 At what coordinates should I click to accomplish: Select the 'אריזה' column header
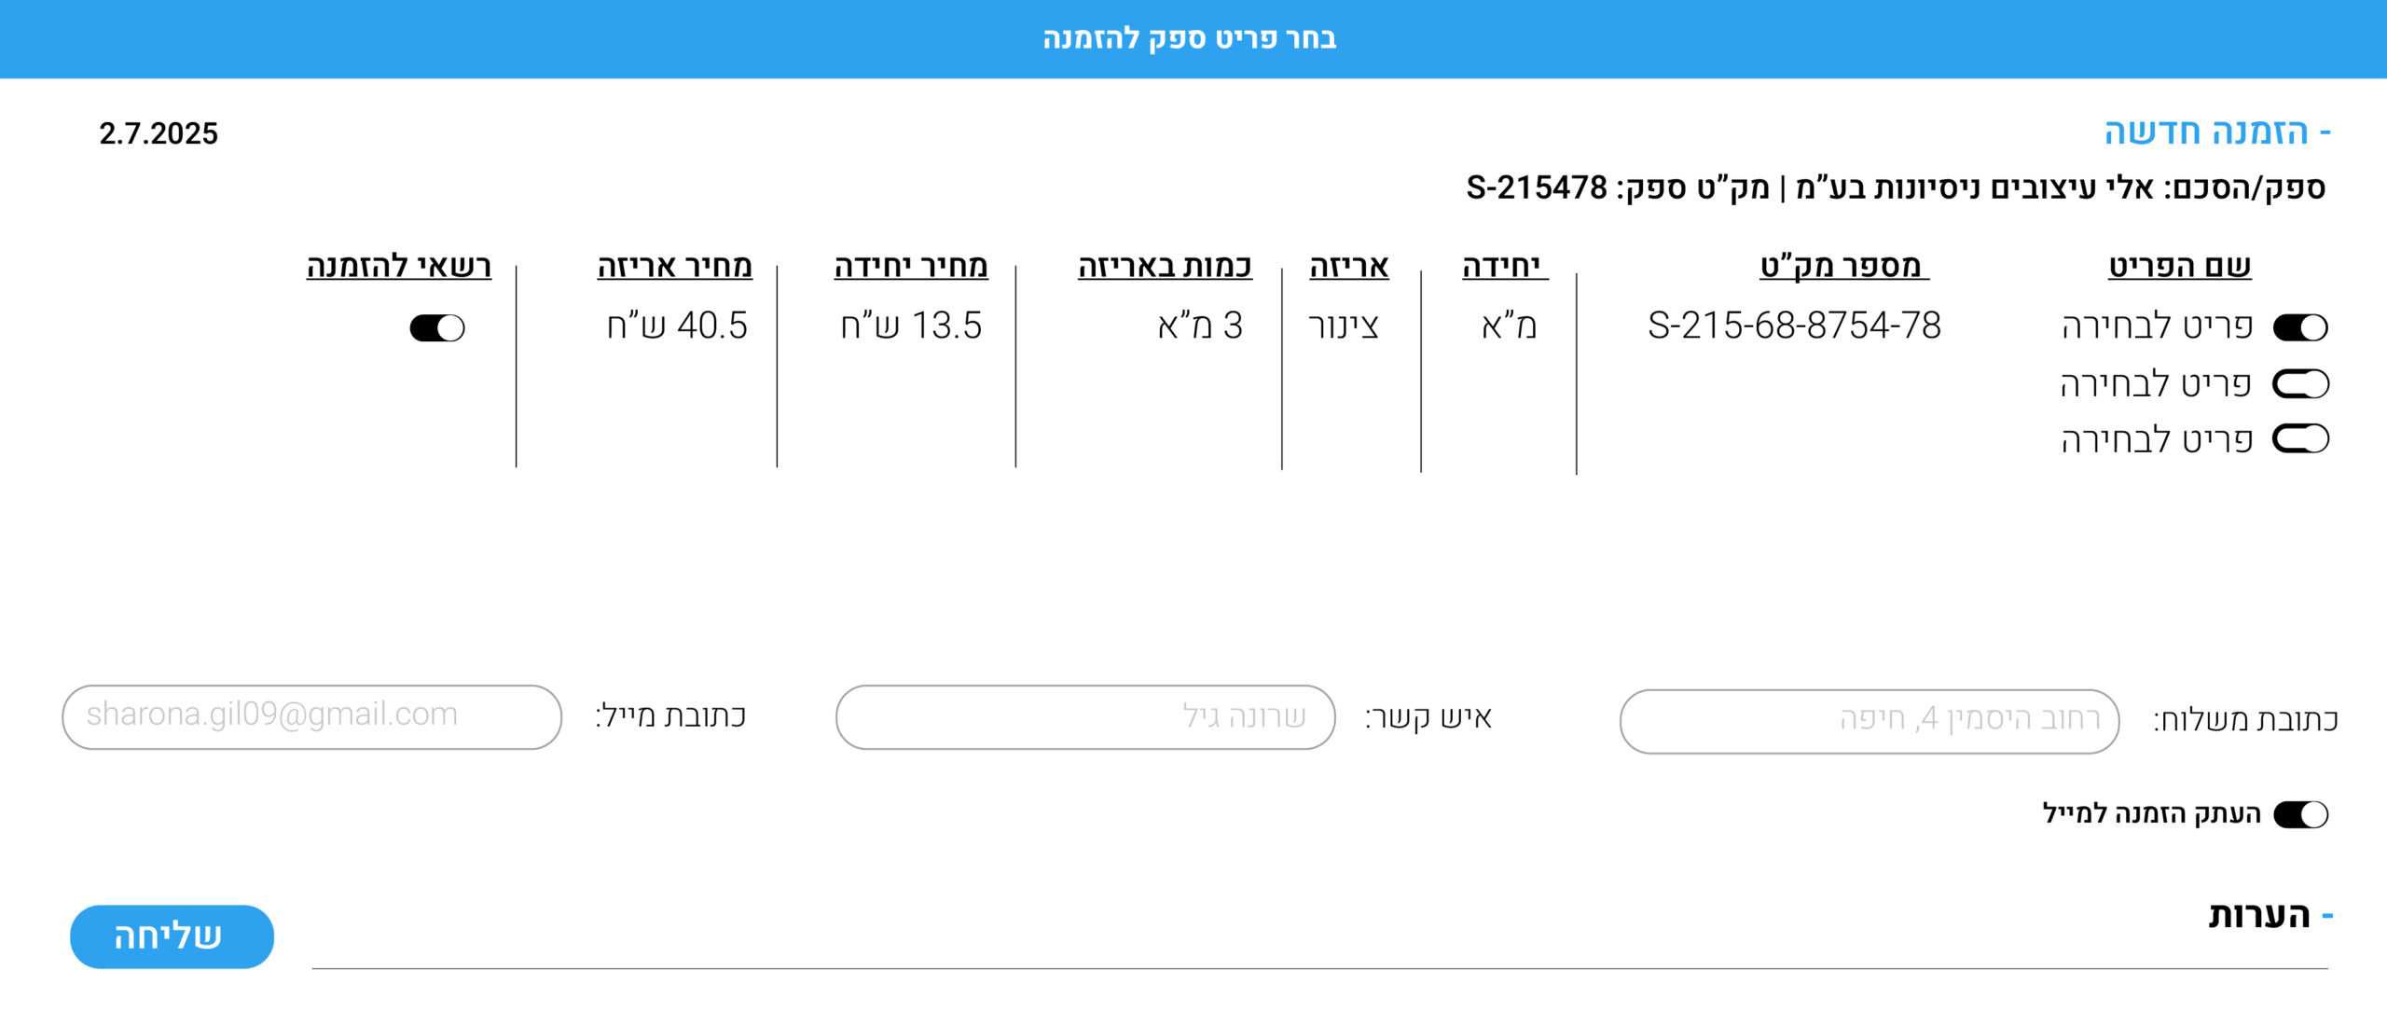[1348, 266]
